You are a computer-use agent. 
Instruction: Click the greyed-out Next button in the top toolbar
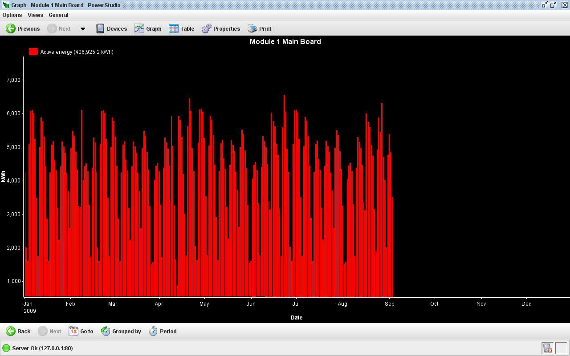[59, 28]
